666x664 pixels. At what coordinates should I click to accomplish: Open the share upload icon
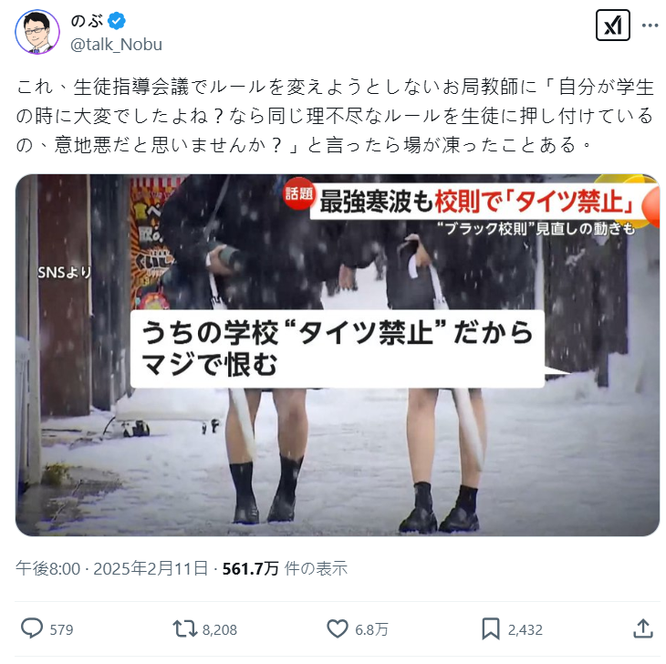643,628
